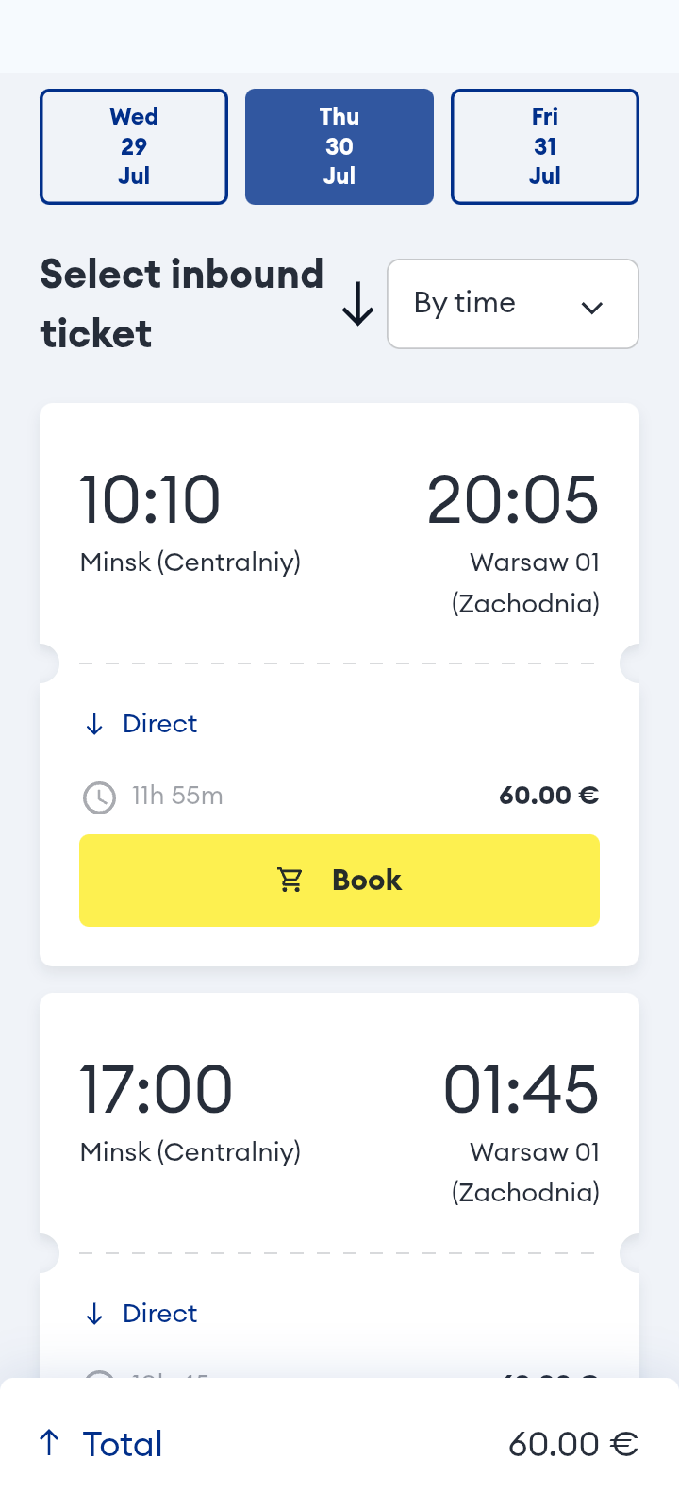Viewport: 679px width, 1510px height.
Task: Open Direct route details for 10:10 trip
Action: [159, 724]
